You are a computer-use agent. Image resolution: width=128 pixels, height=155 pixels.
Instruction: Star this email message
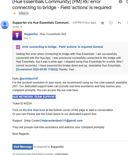pos(102,23)
